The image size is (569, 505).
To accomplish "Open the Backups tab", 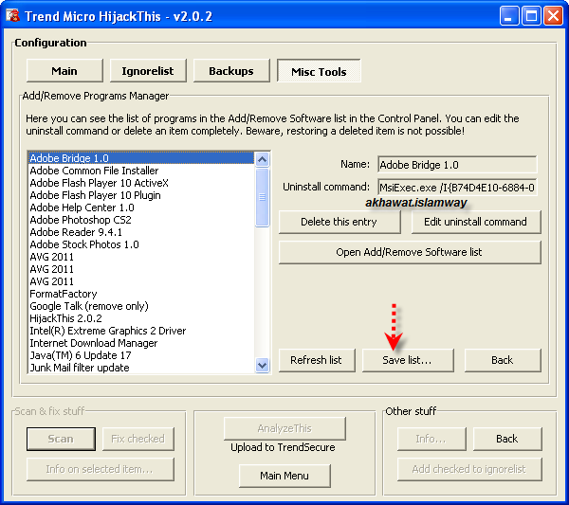I will tap(231, 71).
